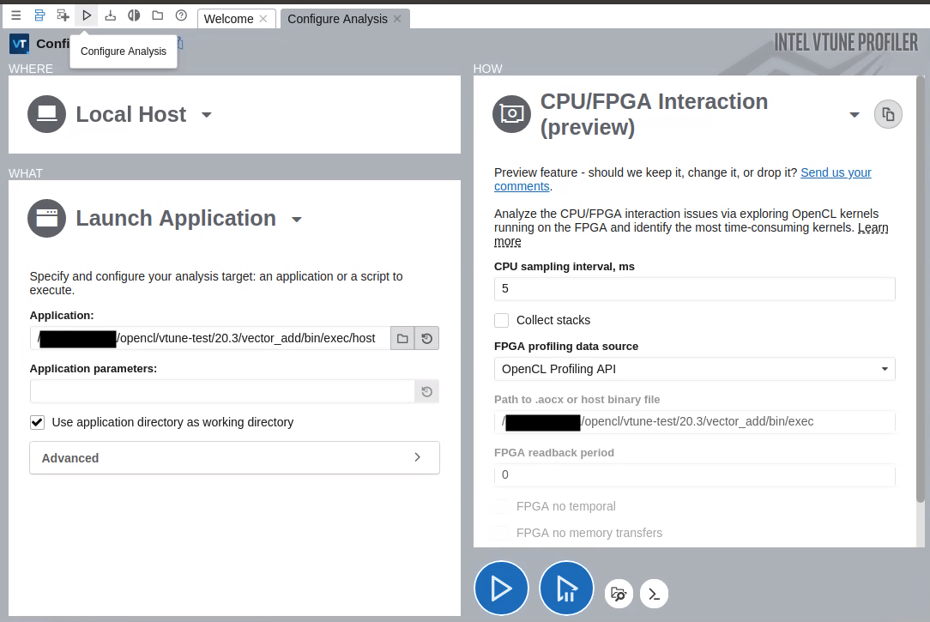Screen dimensions: 930x622
Task: Click the 'Local Host' heading text
Action: click(131, 114)
